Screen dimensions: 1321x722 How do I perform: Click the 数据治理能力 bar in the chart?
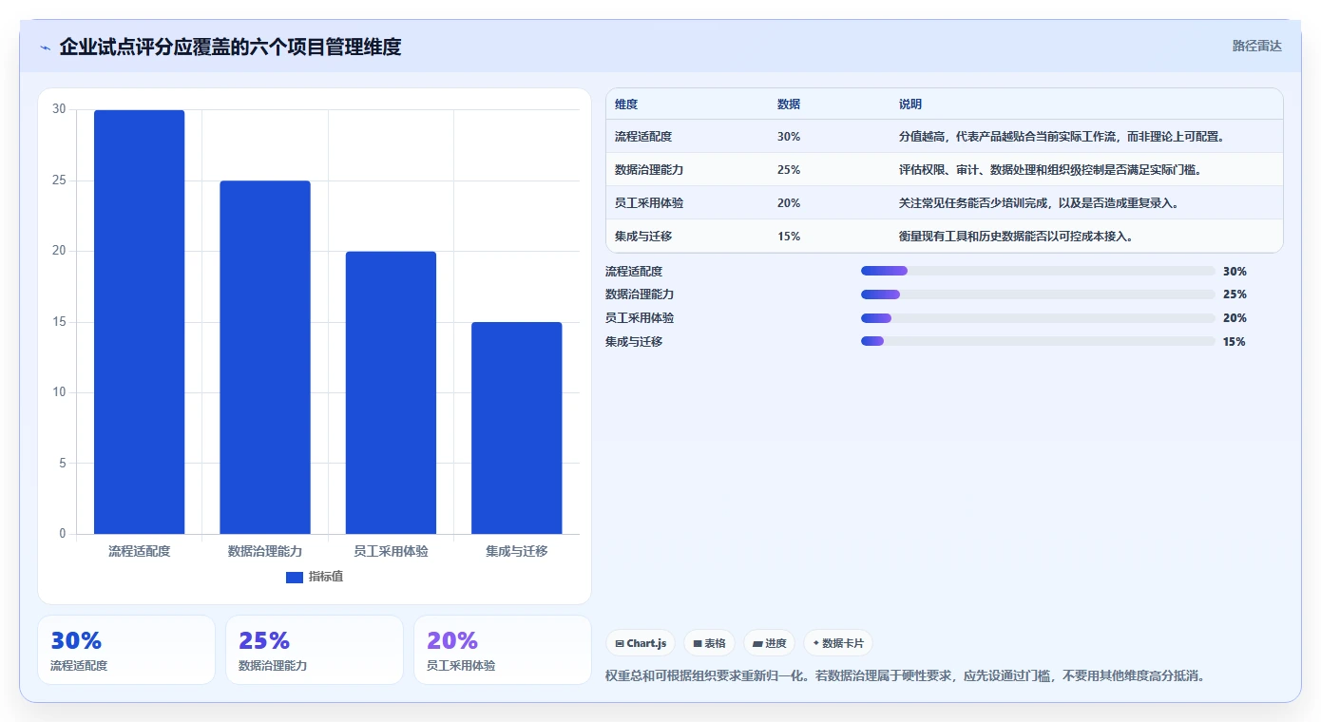(x=265, y=357)
